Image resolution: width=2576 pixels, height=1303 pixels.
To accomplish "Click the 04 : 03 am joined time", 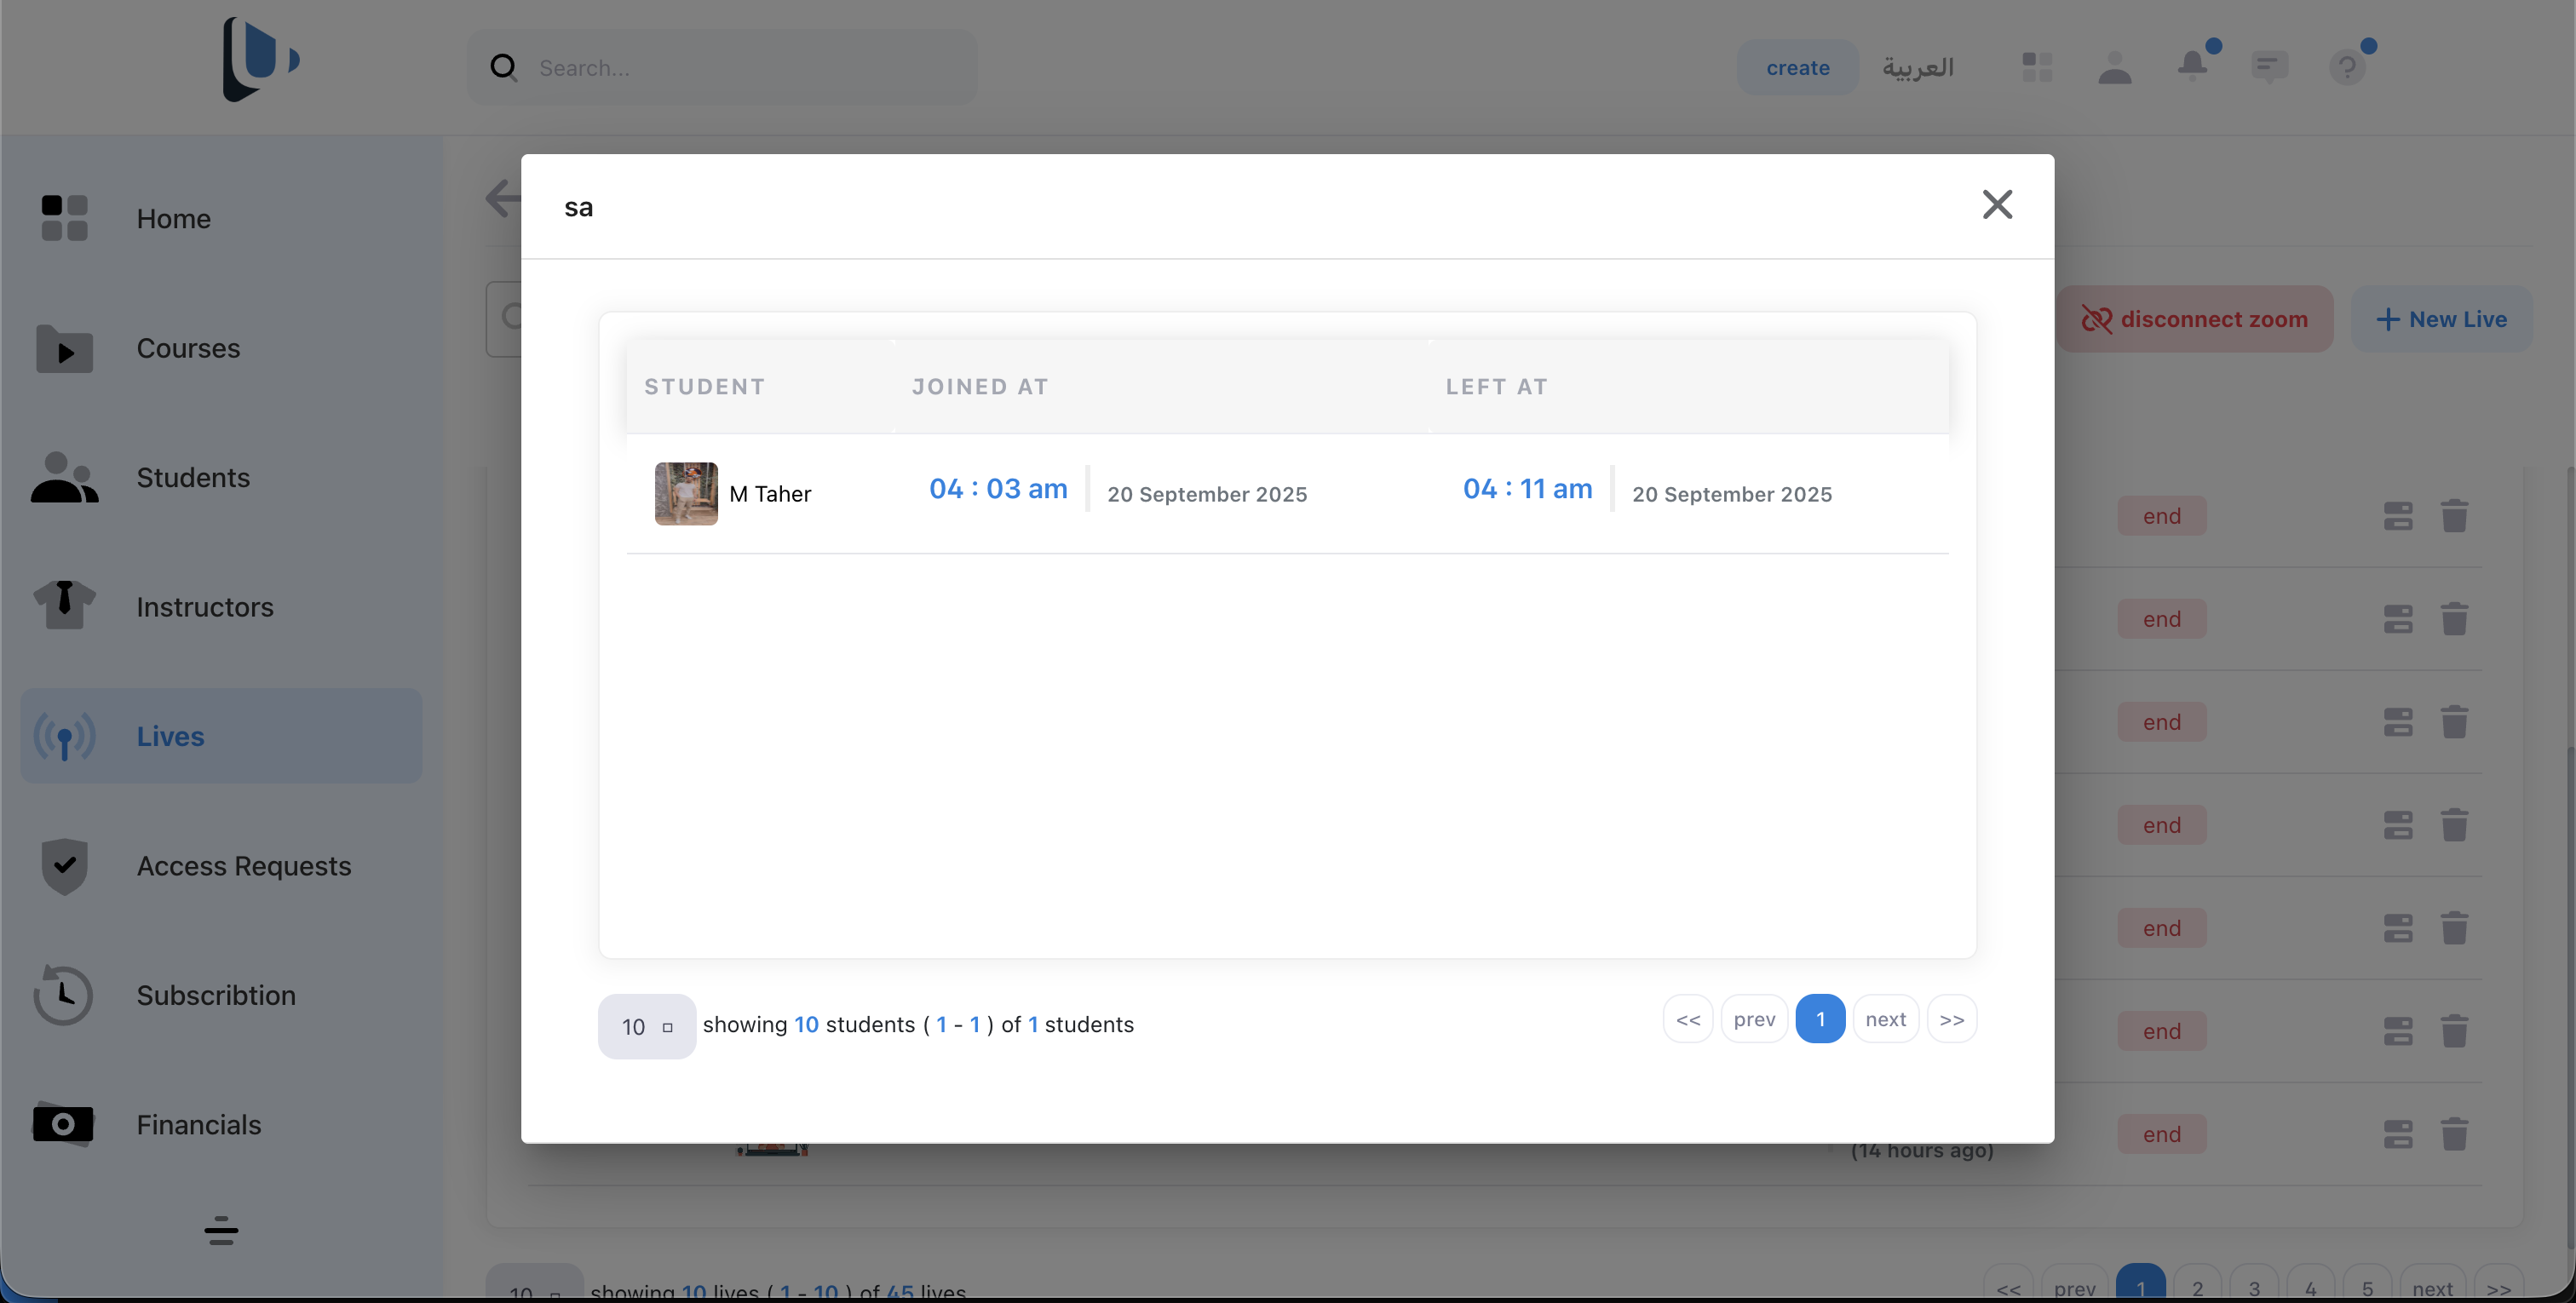I will click(998, 489).
